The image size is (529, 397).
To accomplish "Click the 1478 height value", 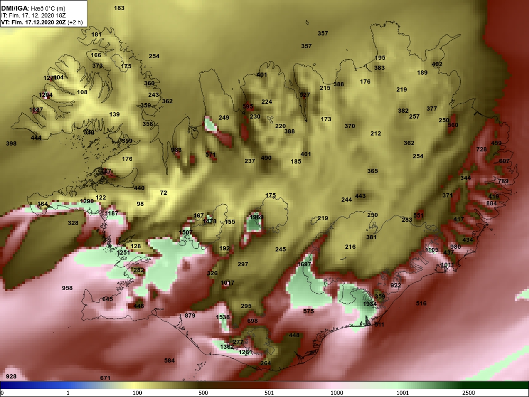I will click(x=210, y=222).
